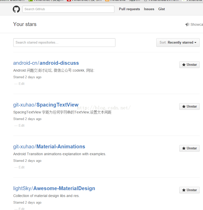Open git-xuhao owner of SpacingTextView

[x=24, y=105]
